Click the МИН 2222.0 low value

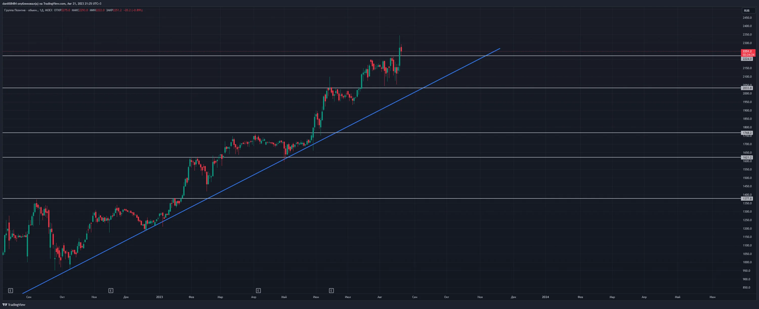(x=97, y=10)
